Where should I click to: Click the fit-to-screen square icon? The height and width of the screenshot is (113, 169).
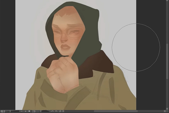point(29,111)
